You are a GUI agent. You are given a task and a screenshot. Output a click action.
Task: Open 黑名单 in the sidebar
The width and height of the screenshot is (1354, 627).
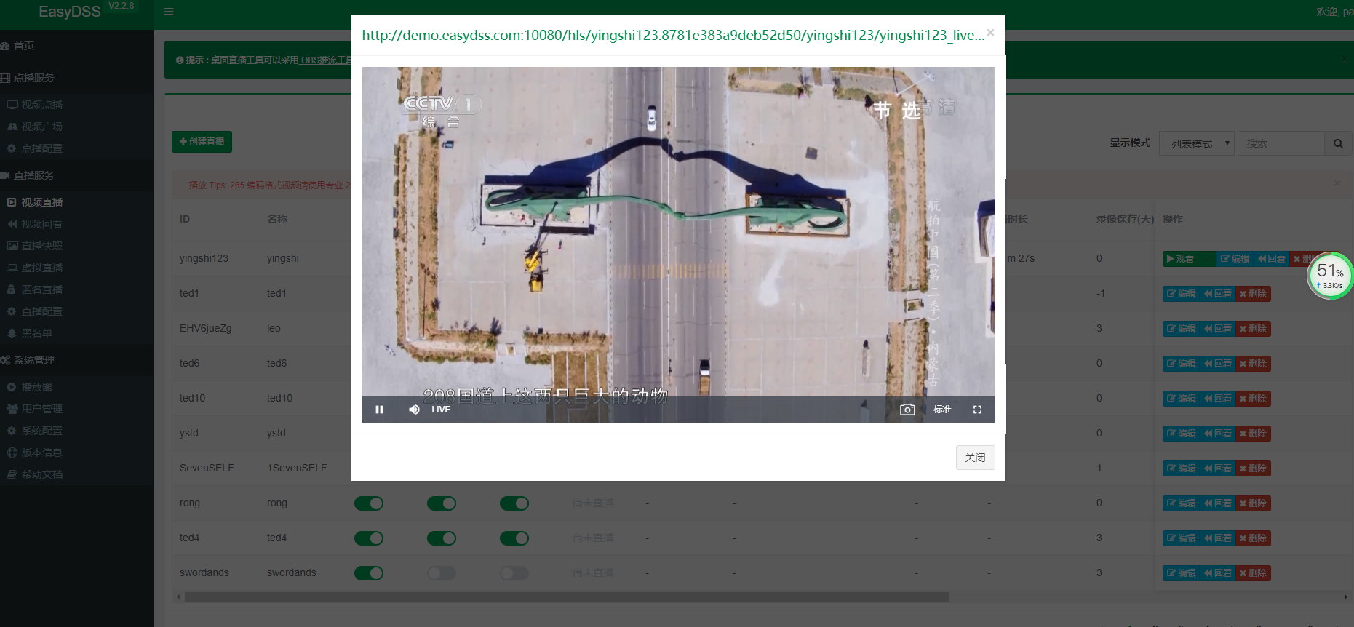[x=36, y=333]
